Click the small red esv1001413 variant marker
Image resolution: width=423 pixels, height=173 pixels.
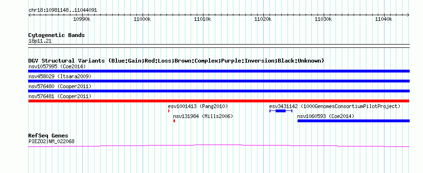169,111
